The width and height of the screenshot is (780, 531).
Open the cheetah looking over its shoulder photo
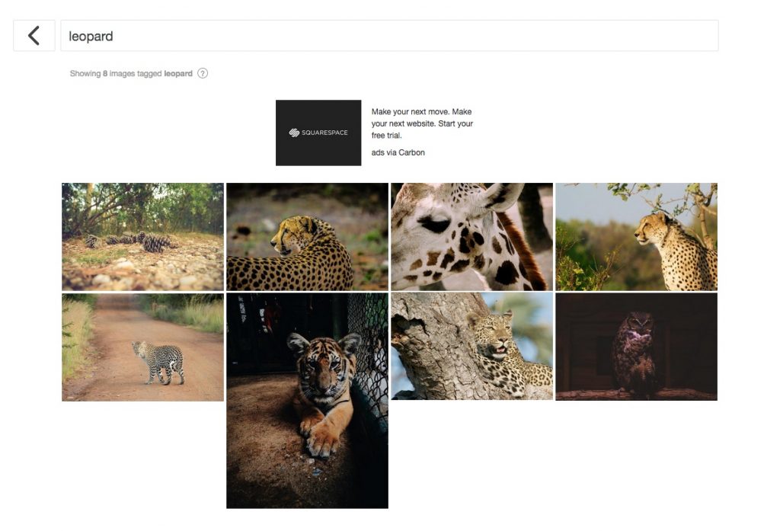(x=306, y=236)
